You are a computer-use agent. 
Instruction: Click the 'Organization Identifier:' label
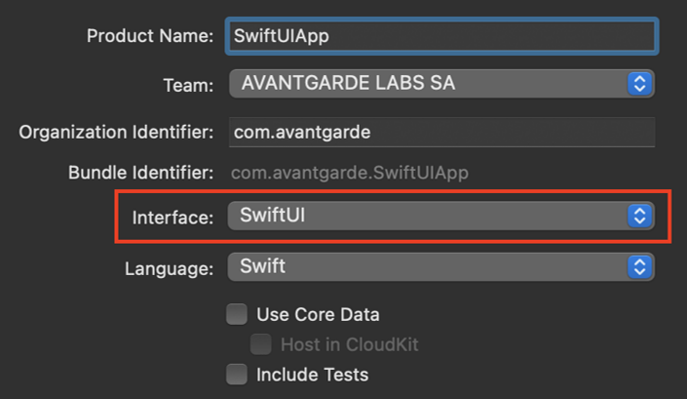116,132
